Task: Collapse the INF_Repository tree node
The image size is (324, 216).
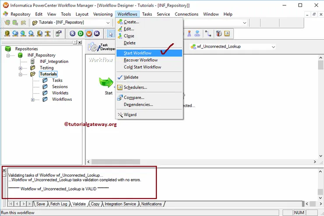Action: click(x=8, y=55)
